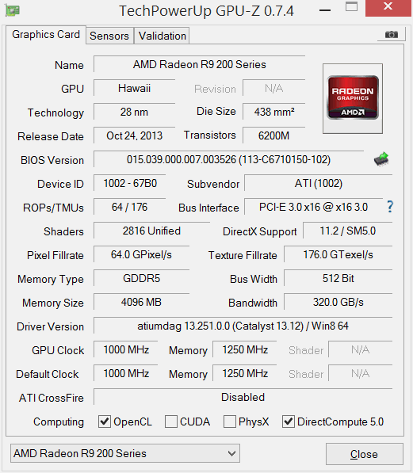The height and width of the screenshot is (473, 413).
Task: Switch to the Sensors tab
Action: [109, 36]
